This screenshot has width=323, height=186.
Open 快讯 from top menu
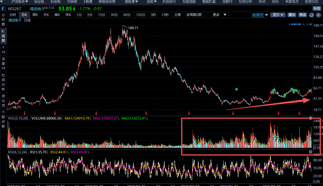click(275, 2)
